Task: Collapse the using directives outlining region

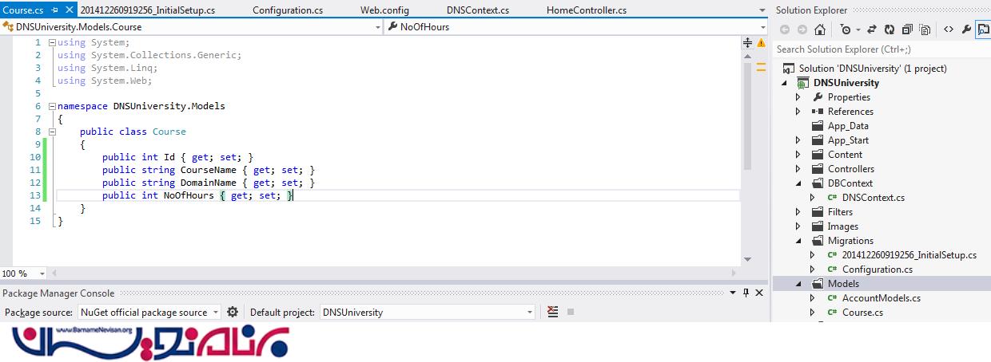Action: pyautogui.click(x=52, y=42)
